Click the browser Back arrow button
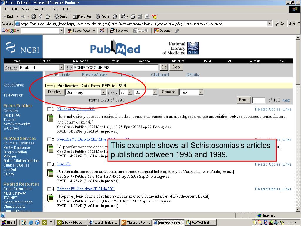The image size is (301, 226). tap(8, 16)
